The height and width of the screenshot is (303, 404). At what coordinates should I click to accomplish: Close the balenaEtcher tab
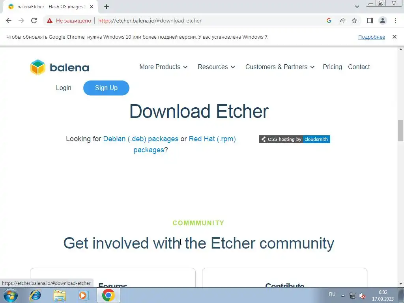[x=92, y=7]
